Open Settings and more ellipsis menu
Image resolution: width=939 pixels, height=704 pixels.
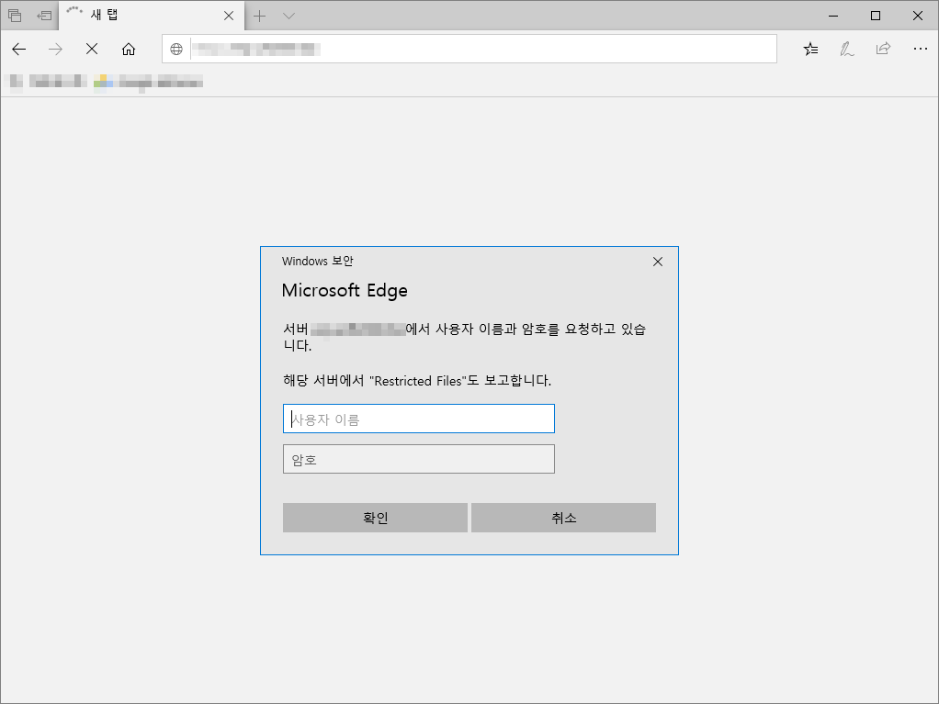921,49
